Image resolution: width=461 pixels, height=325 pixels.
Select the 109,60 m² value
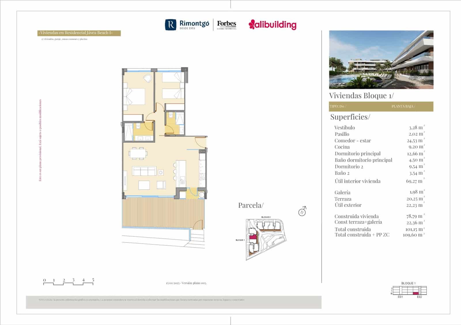point(414,235)
